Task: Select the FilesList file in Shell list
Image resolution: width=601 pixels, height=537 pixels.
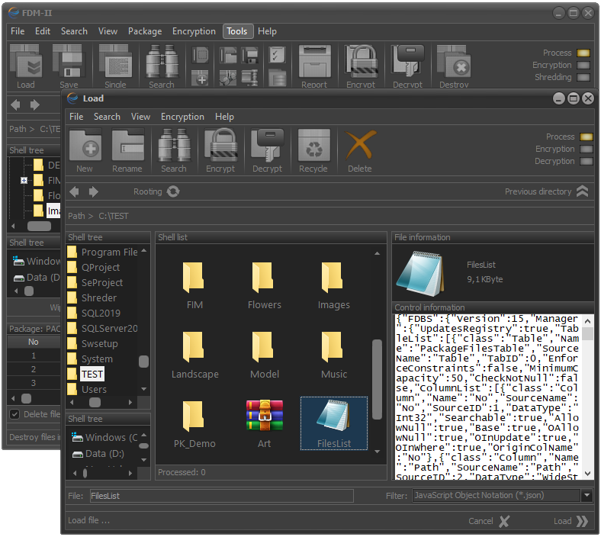Action: coord(334,423)
